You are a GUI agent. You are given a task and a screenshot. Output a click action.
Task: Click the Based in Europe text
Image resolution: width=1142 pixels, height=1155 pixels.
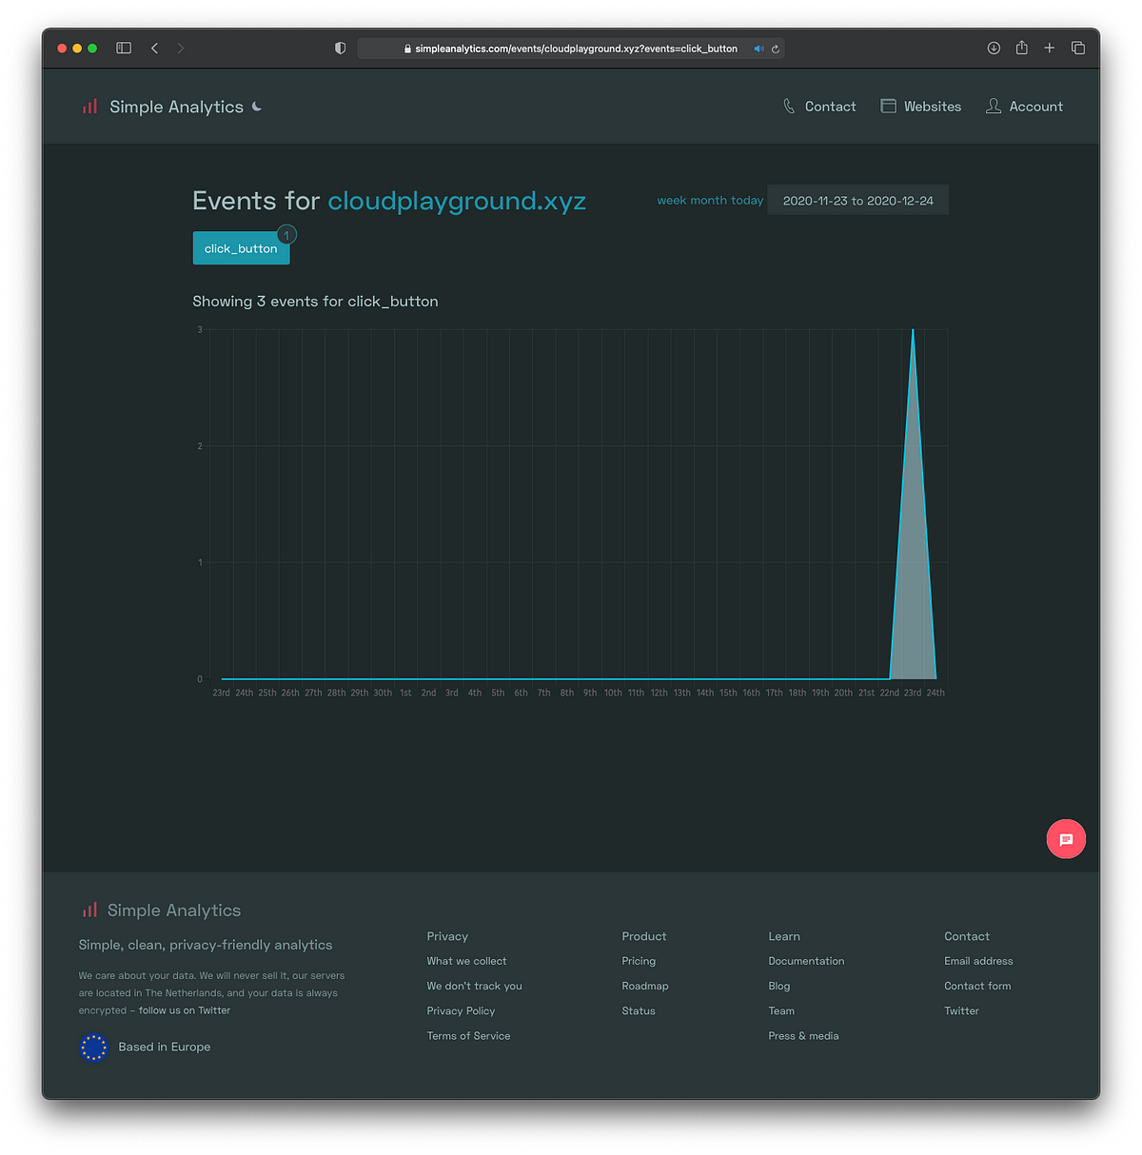[x=165, y=1047]
